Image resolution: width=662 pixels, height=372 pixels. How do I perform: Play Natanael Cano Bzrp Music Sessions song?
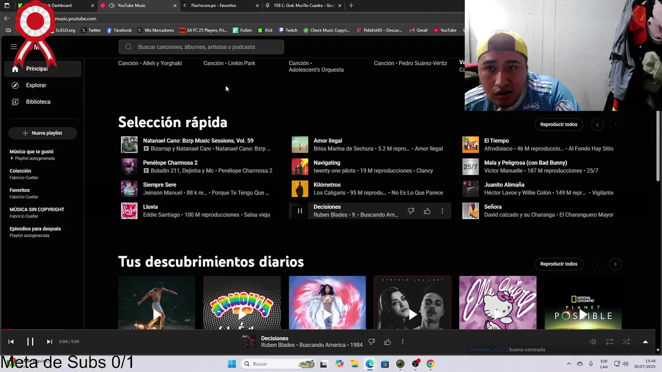coord(129,145)
